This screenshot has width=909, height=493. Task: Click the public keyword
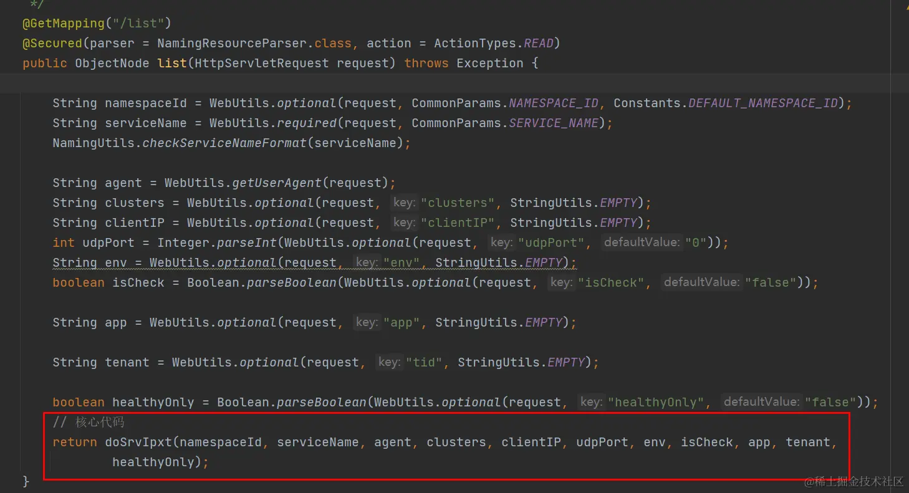[x=45, y=63]
